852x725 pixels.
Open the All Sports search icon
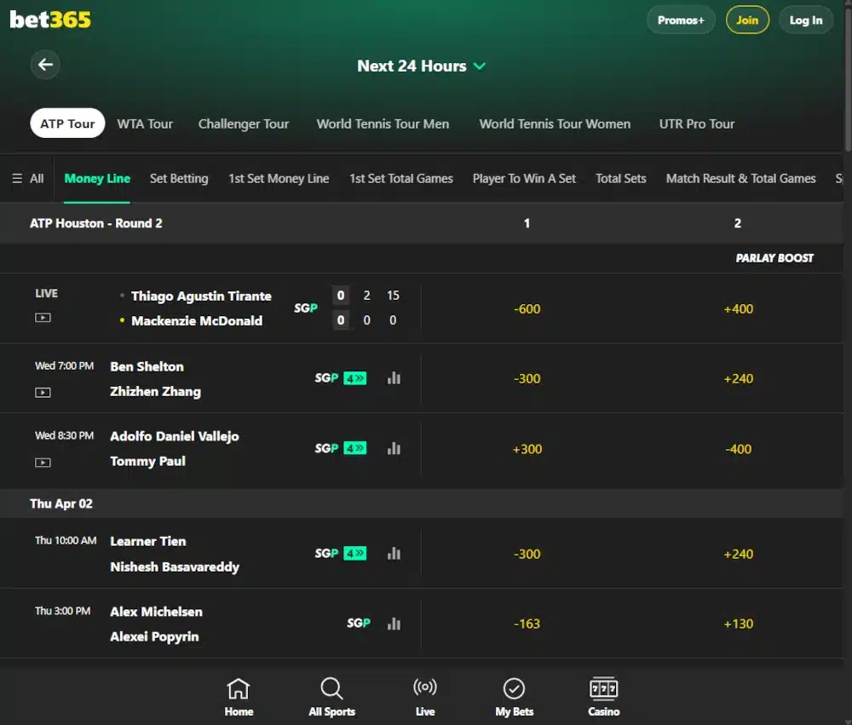click(331, 693)
